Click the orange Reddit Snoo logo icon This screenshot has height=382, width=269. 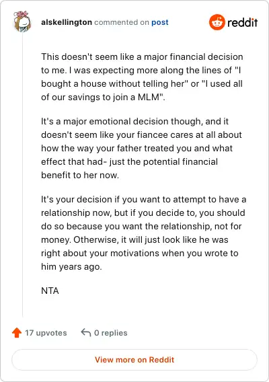coord(217,22)
